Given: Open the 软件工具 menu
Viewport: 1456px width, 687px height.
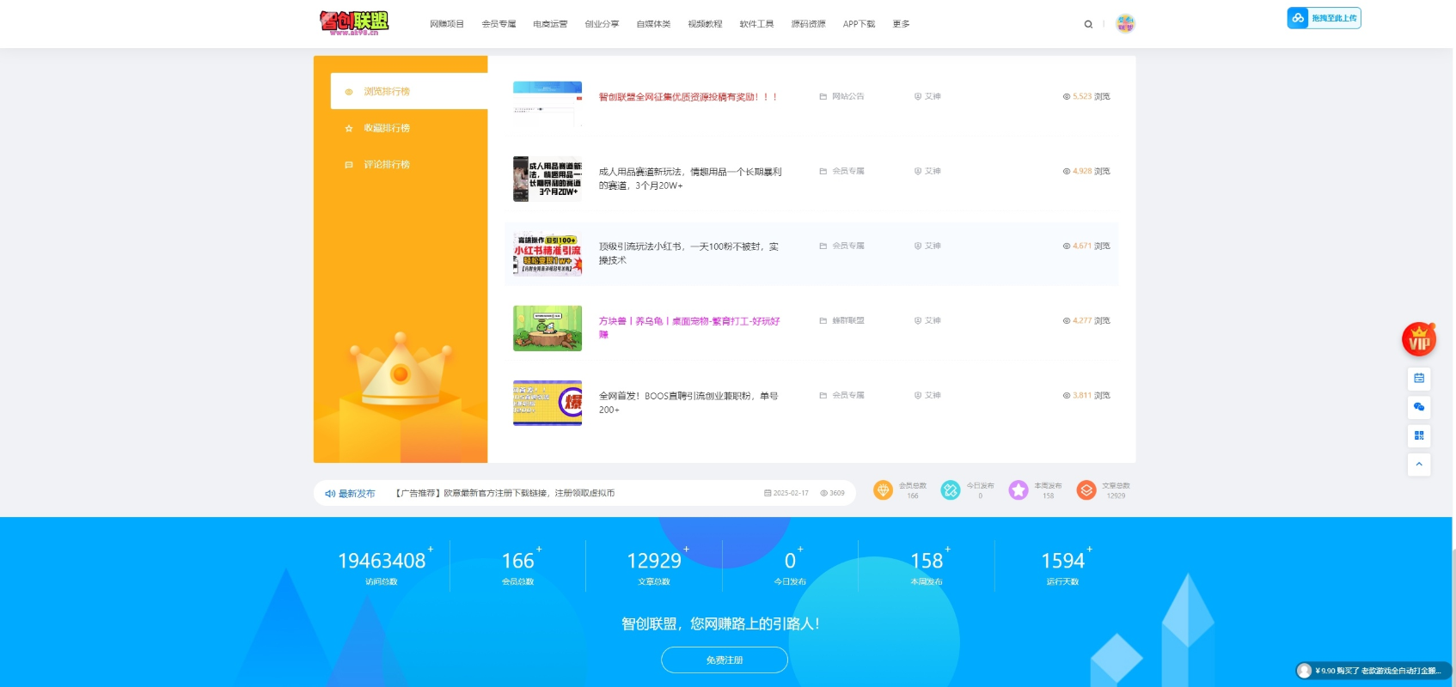Looking at the screenshot, I should pyautogui.click(x=756, y=24).
